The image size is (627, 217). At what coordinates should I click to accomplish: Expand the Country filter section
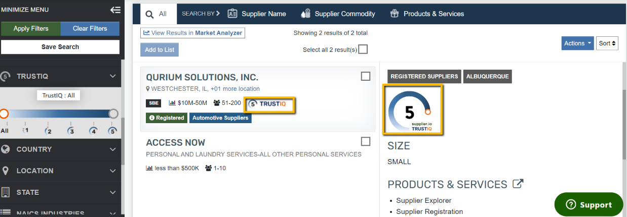click(x=113, y=149)
